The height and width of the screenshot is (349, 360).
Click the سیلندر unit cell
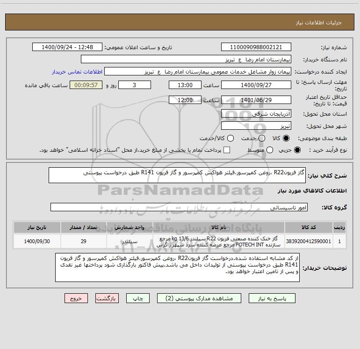tap(130, 241)
